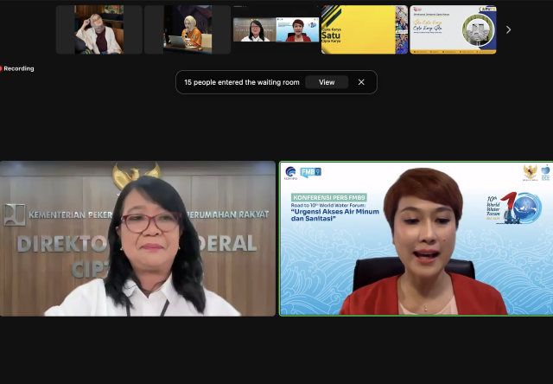Select the thumbnail with the circular emblem slide
The width and height of the screenshot is (553, 384).
pos(453,29)
